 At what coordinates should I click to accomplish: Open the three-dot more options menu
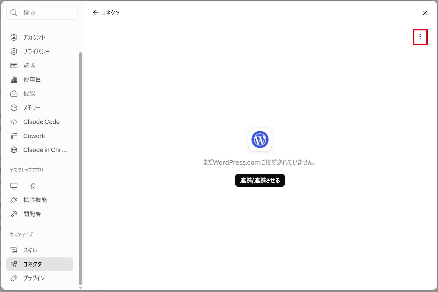pyautogui.click(x=420, y=37)
